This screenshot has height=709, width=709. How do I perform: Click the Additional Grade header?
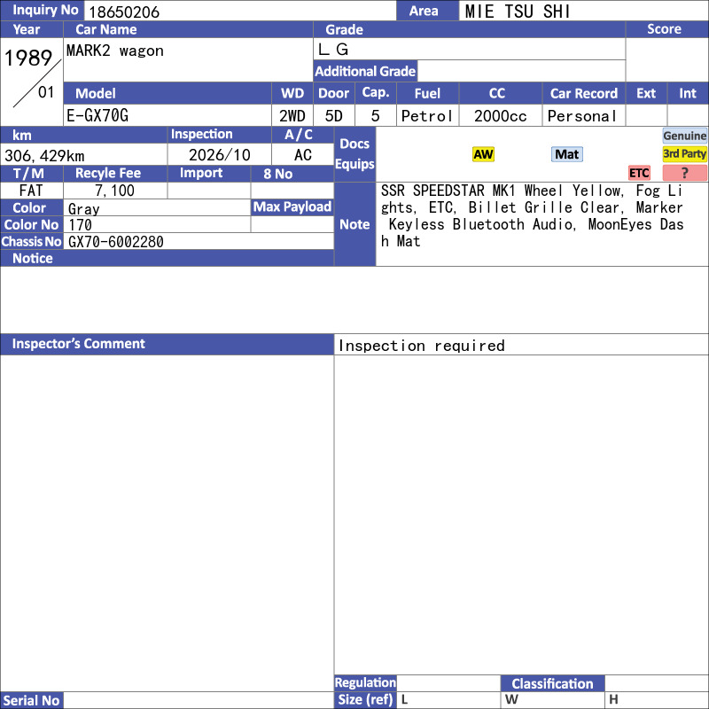point(365,71)
